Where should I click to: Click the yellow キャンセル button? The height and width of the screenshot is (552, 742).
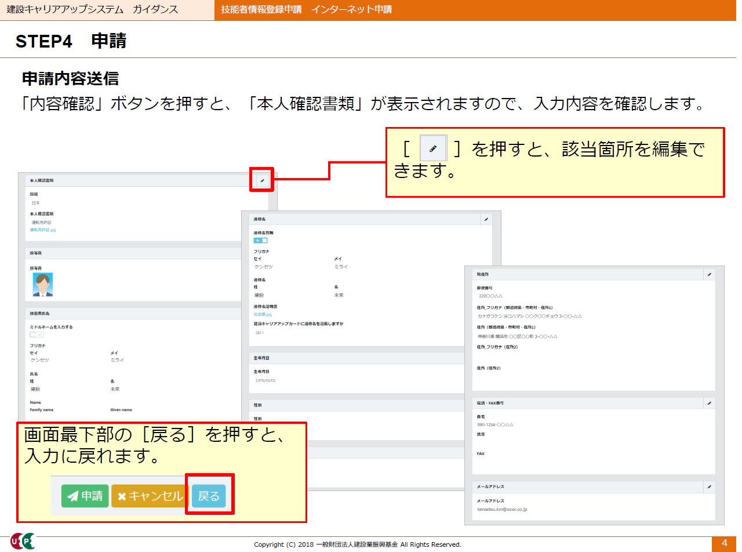[150, 496]
